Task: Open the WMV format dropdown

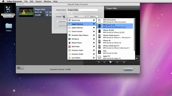Action: 77,17
